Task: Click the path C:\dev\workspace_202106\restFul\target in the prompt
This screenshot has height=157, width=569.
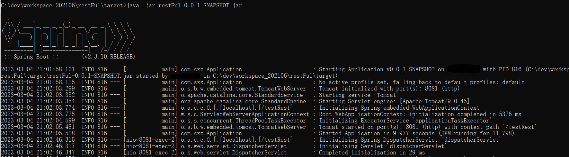Action: pos(62,5)
